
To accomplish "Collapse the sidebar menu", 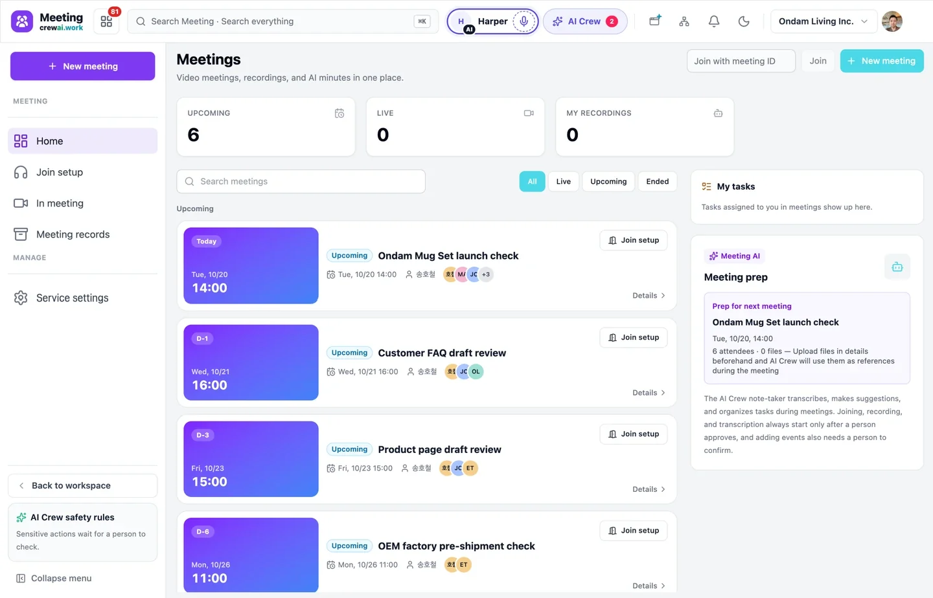I will click(54, 578).
